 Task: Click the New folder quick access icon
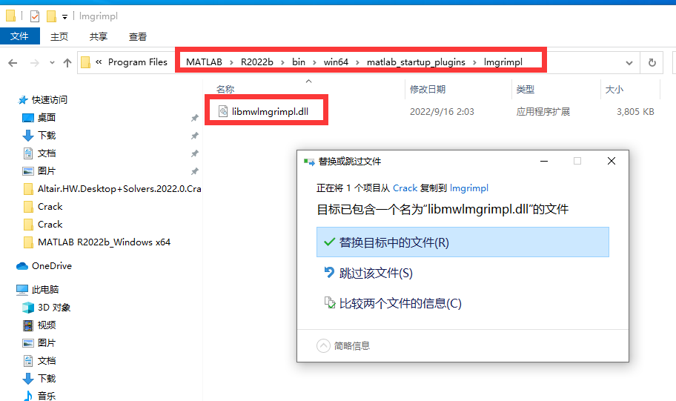point(51,16)
